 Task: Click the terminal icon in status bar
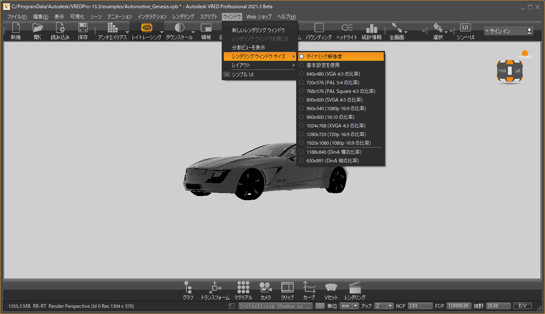[x=232, y=306]
